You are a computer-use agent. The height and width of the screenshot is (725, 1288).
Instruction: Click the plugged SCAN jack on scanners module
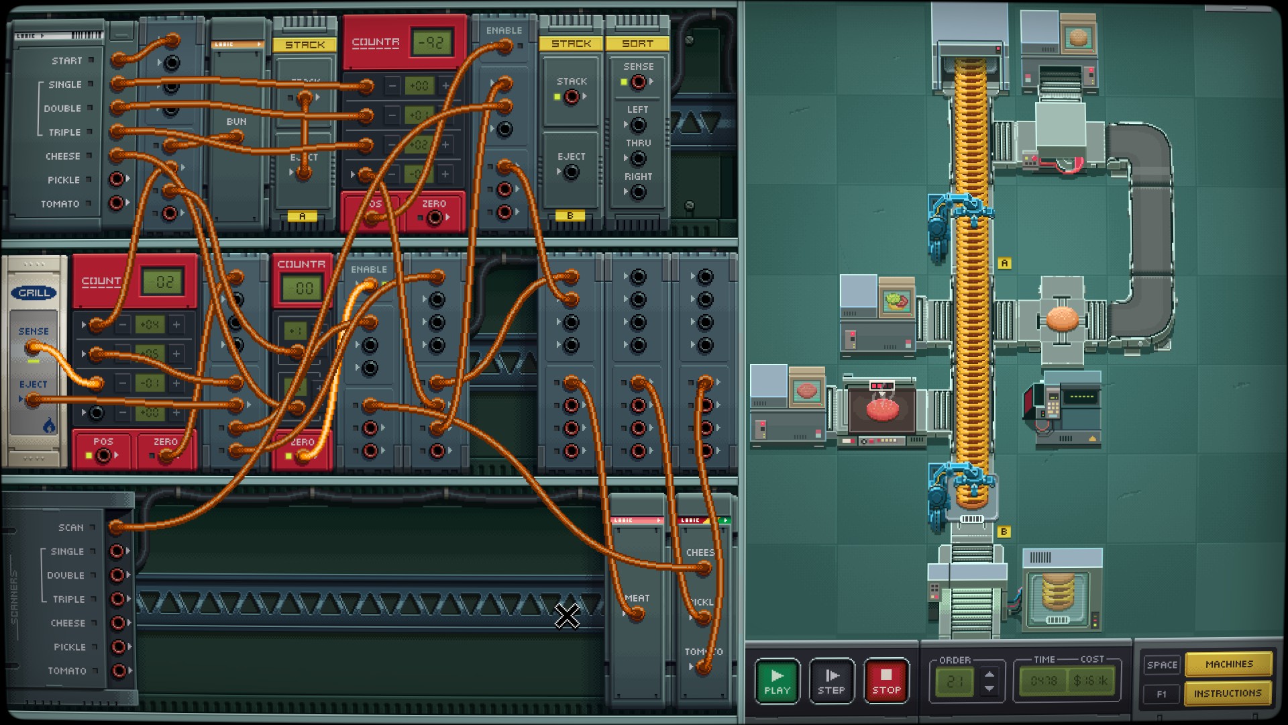pyautogui.click(x=117, y=528)
